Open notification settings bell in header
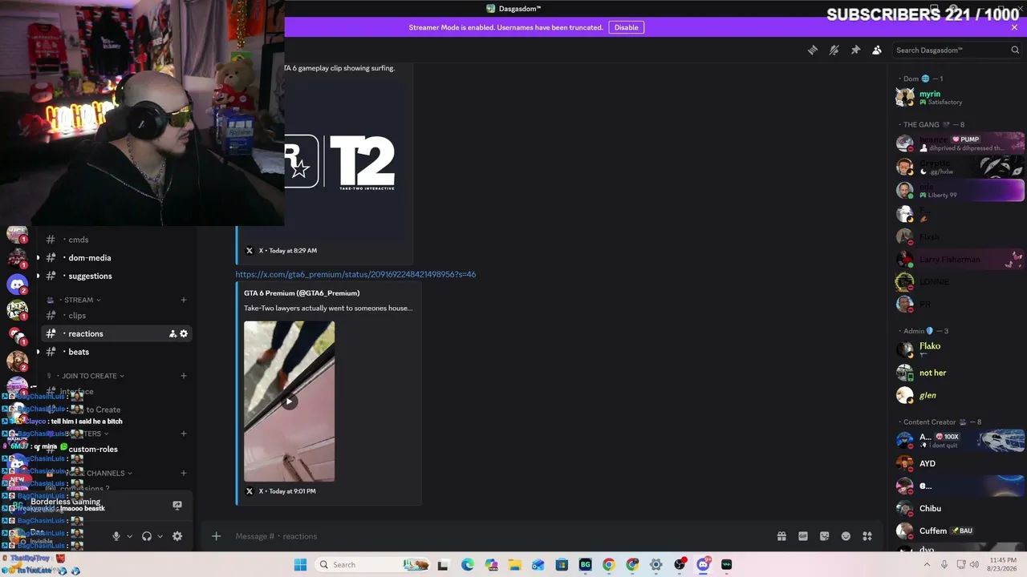Image resolution: width=1027 pixels, height=577 pixels. (x=834, y=50)
